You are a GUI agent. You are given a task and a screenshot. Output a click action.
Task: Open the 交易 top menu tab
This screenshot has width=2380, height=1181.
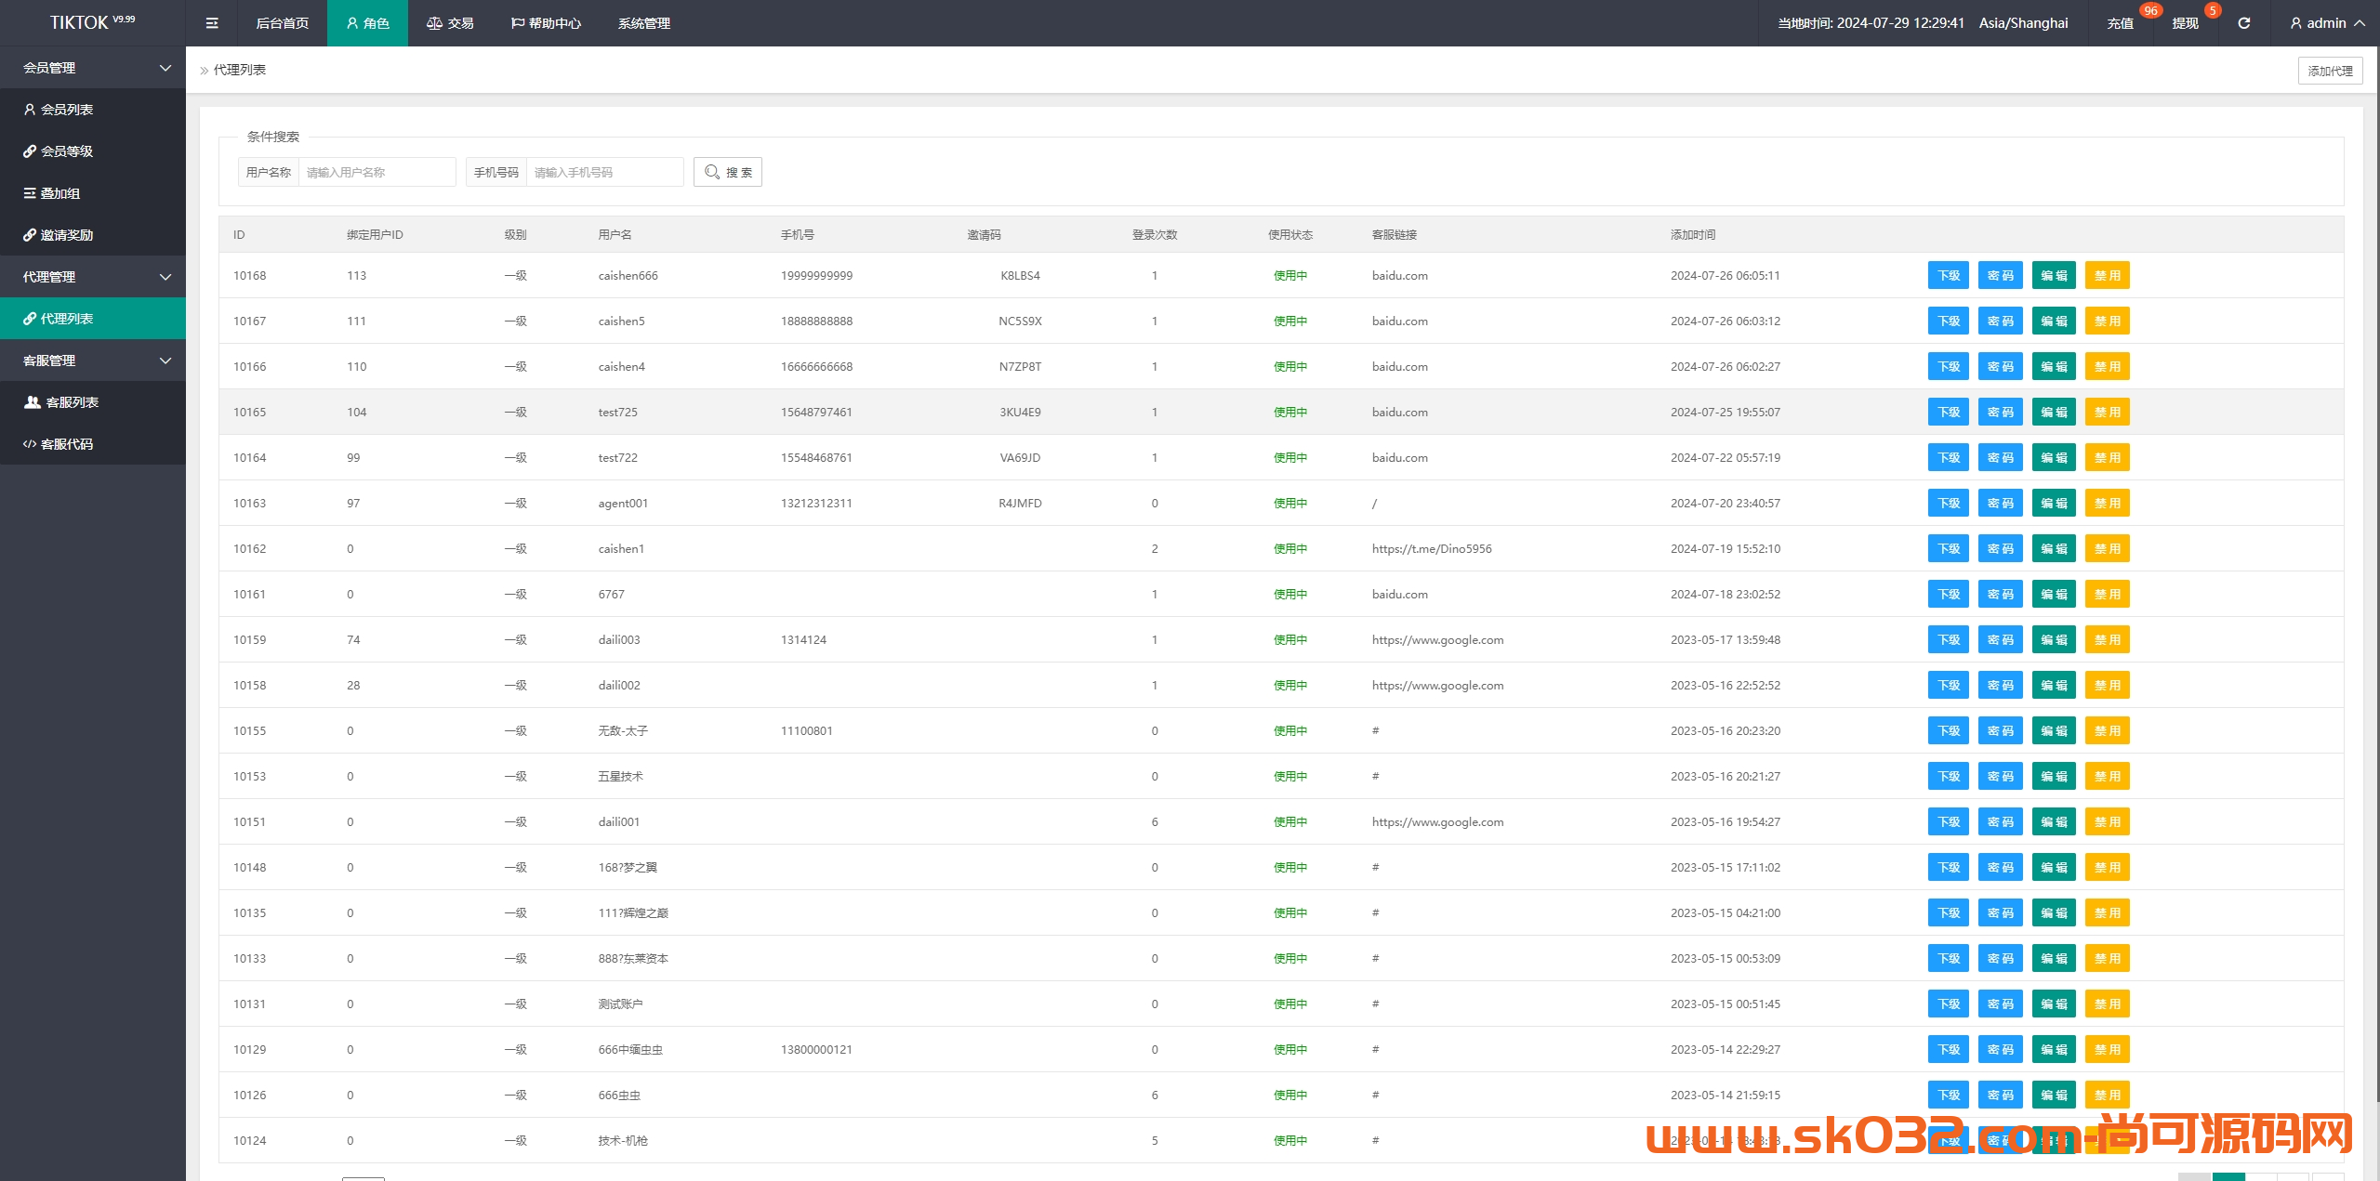pos(450,23)
